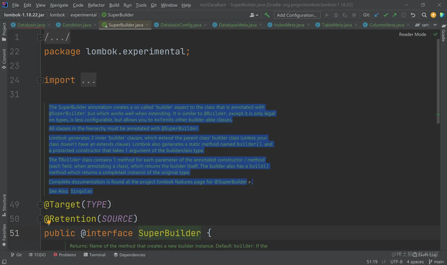Show hidden editor tabs dropdown chevron
This screenshot has height=265, width=447.
(435, 25)
